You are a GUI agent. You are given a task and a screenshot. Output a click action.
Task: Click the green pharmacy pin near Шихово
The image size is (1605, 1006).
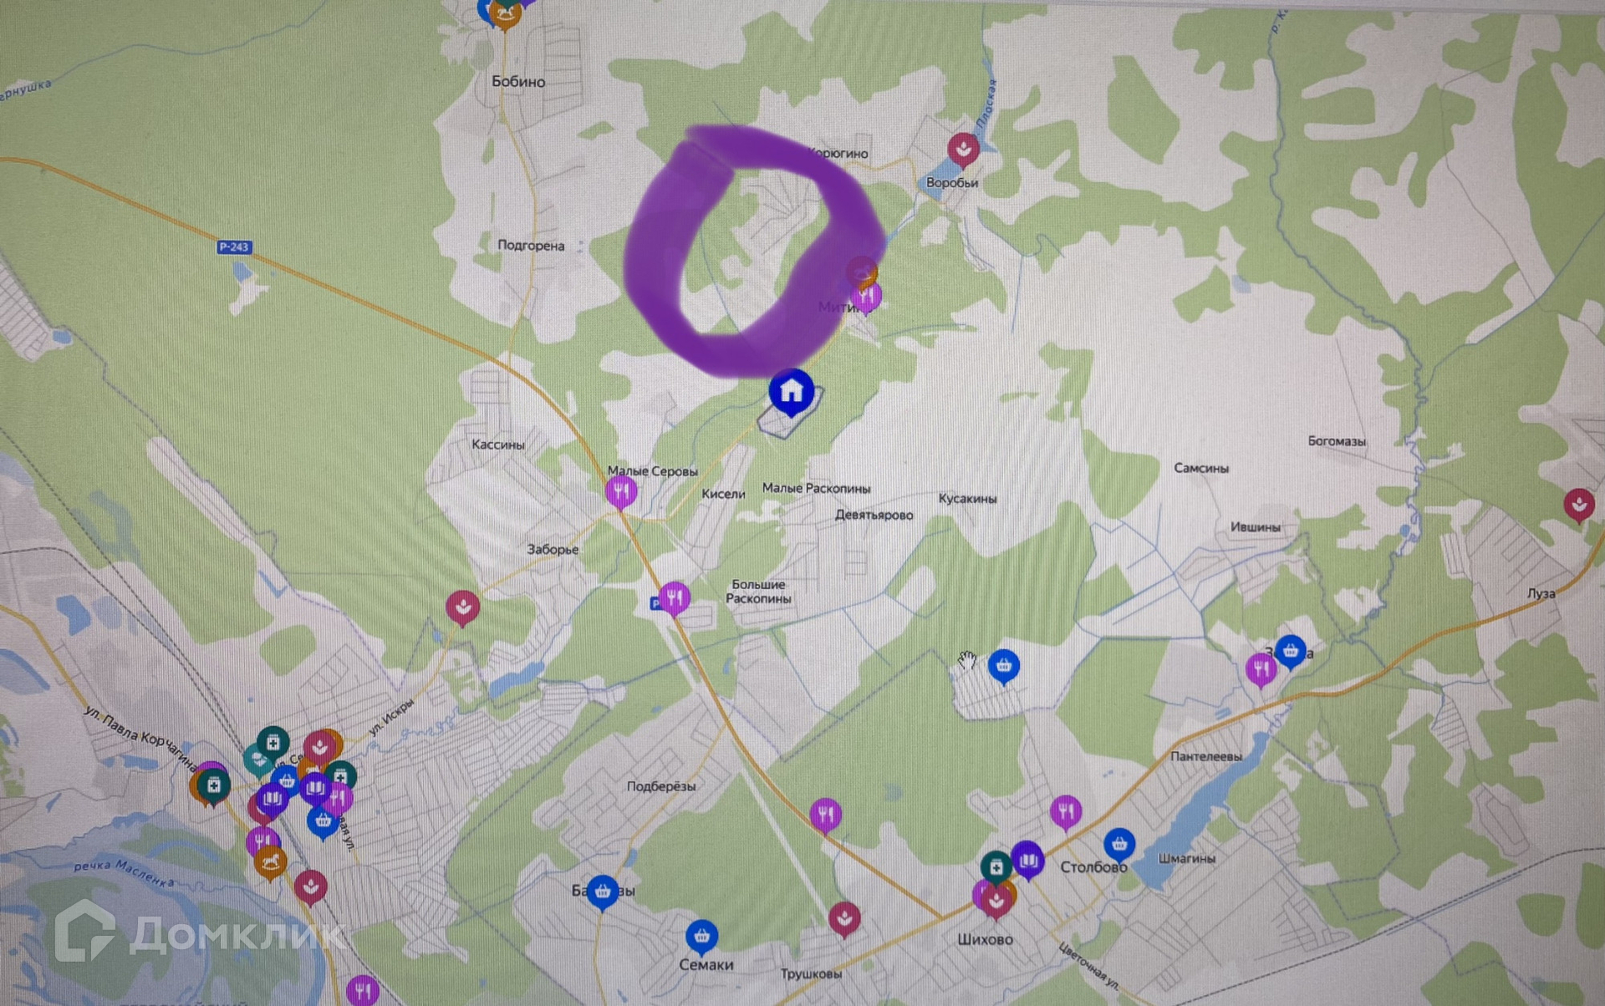996,867
